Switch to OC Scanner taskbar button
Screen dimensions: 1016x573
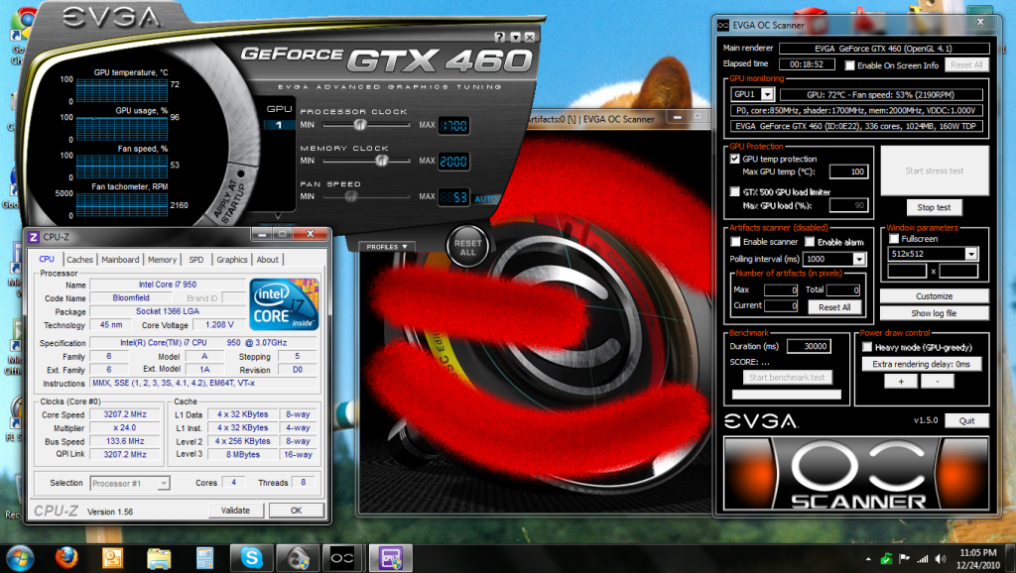click(342, 557)
